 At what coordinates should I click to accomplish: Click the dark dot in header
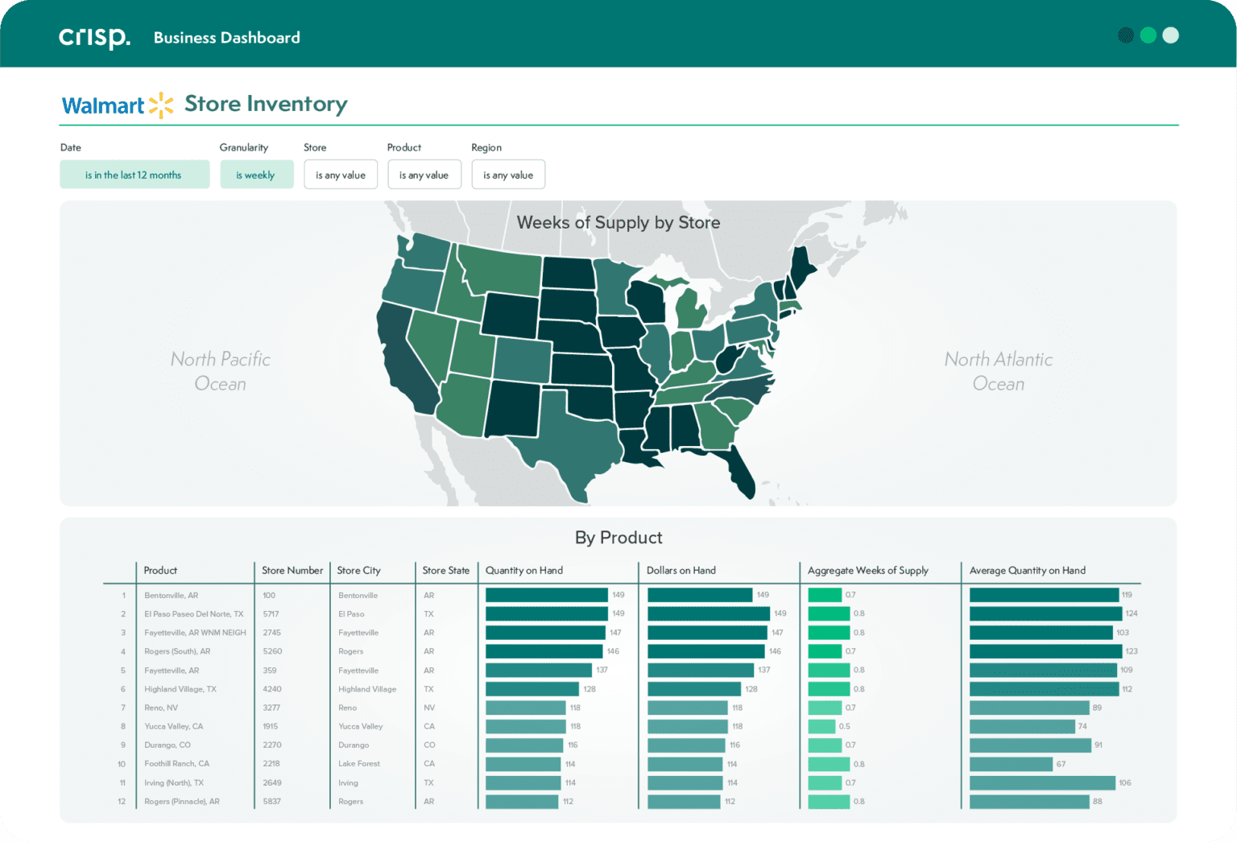tap(1126, 35)
